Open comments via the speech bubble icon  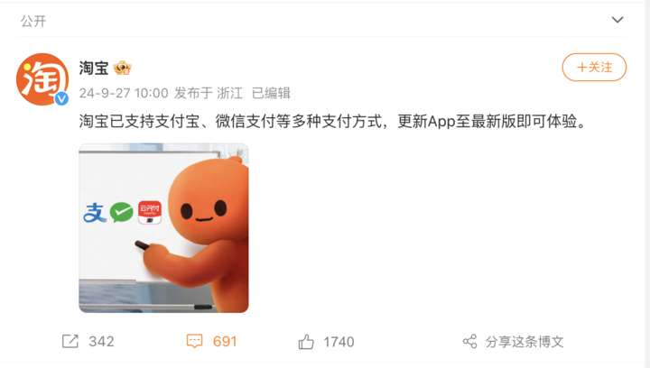tap(194, 342)
